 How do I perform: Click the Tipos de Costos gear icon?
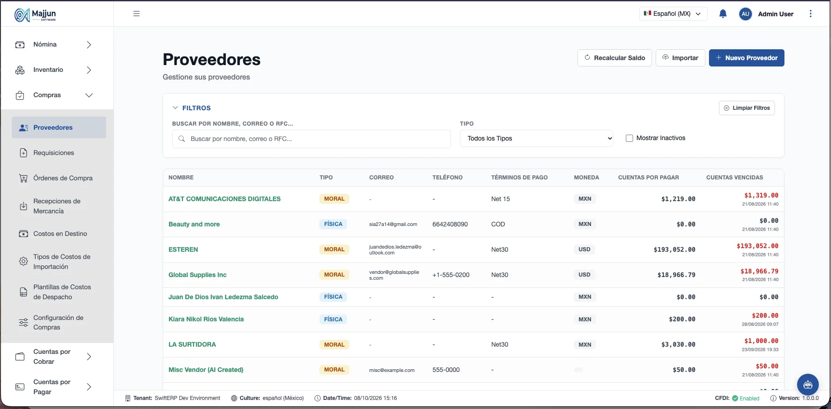point(23,261)
